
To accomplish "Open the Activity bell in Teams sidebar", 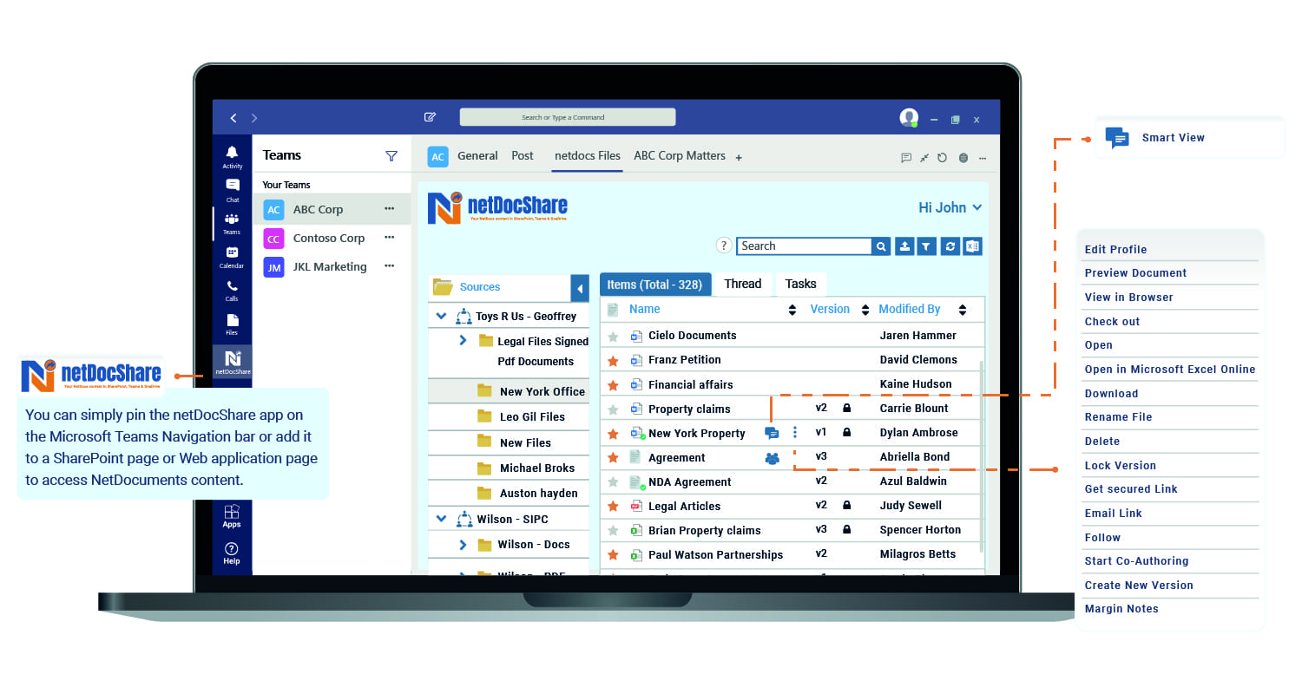I will [x=232, y=156].
